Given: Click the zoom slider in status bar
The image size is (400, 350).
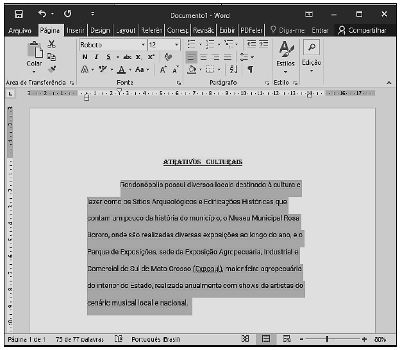Looking at the screenshot, I should coord(328,339).
